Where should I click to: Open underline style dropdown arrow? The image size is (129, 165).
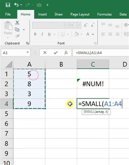(x=54, y=34)
